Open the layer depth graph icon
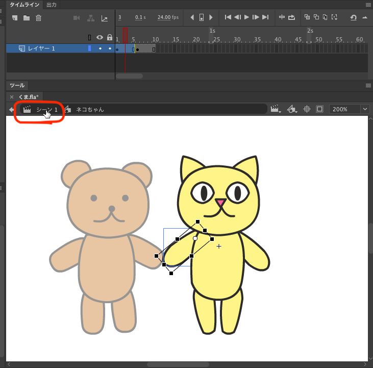Screen dimensions: 373x368 105,18
